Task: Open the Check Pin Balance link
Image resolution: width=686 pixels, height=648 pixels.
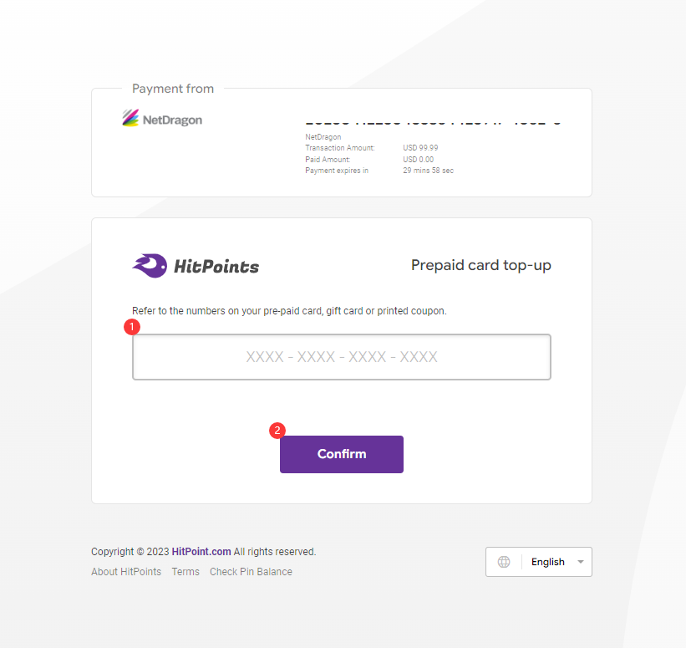Action: pos(251,572)
